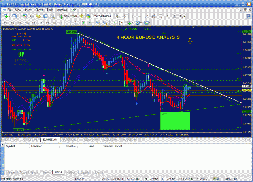Open the Journal tab in Terminal
The width and height of the screenshot is (253, 182).
99,172
